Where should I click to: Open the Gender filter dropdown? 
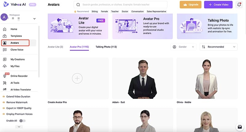183,47
